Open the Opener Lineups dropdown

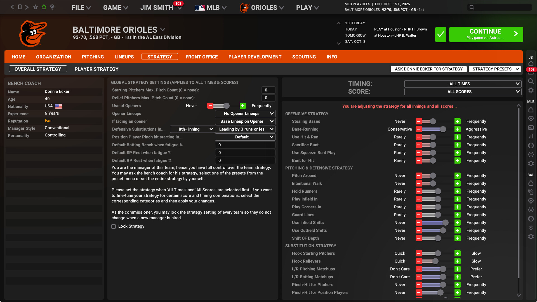coord(245,114)
